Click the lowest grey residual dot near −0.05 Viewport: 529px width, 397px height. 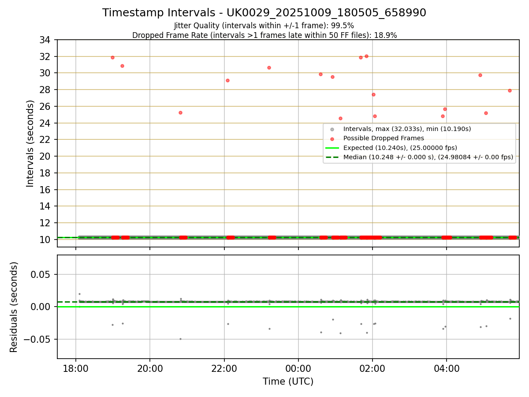pyautogui.click(x=180, y=339)
